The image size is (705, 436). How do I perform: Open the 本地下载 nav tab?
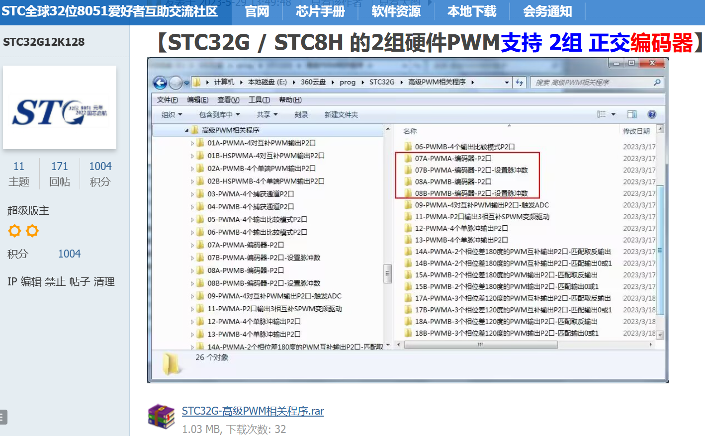[x=472, y=11]
